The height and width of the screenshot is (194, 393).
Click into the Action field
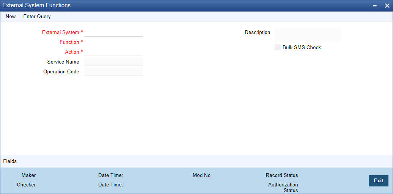coord(113,52)
